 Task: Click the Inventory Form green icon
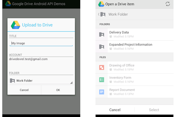click(101, 80)
